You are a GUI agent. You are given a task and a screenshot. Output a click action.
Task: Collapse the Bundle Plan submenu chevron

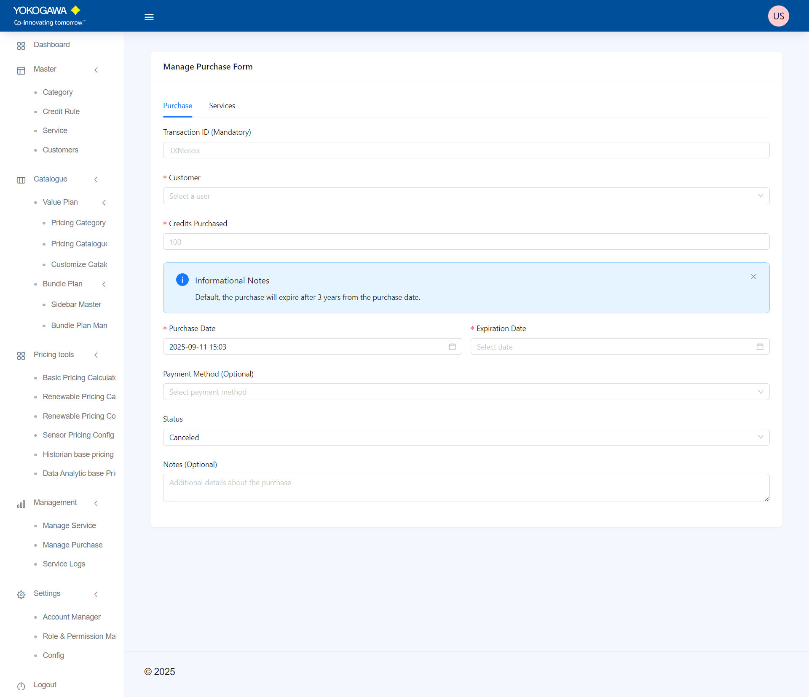coord(104,284)
